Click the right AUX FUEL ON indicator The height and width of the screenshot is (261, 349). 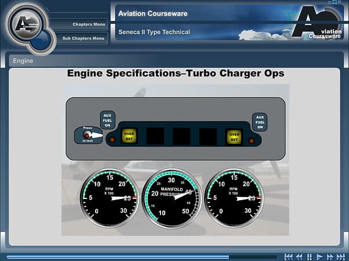(x=260, y=122)
